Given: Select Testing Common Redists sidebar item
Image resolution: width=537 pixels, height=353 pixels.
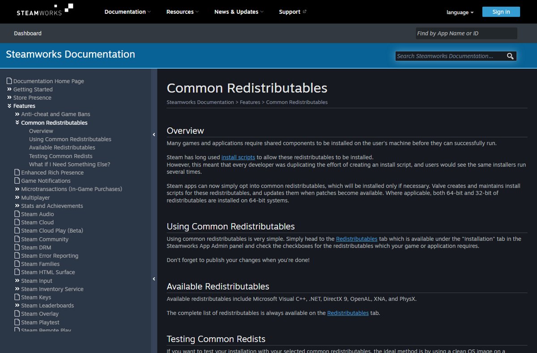Looking at the screenshot, I should [x=61, y=156].
